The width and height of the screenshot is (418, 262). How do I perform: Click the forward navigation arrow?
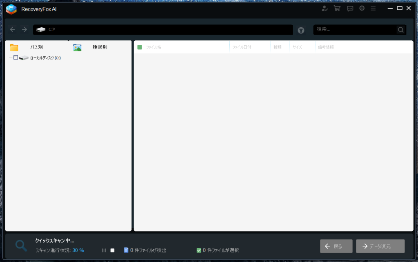coord(24,30)
